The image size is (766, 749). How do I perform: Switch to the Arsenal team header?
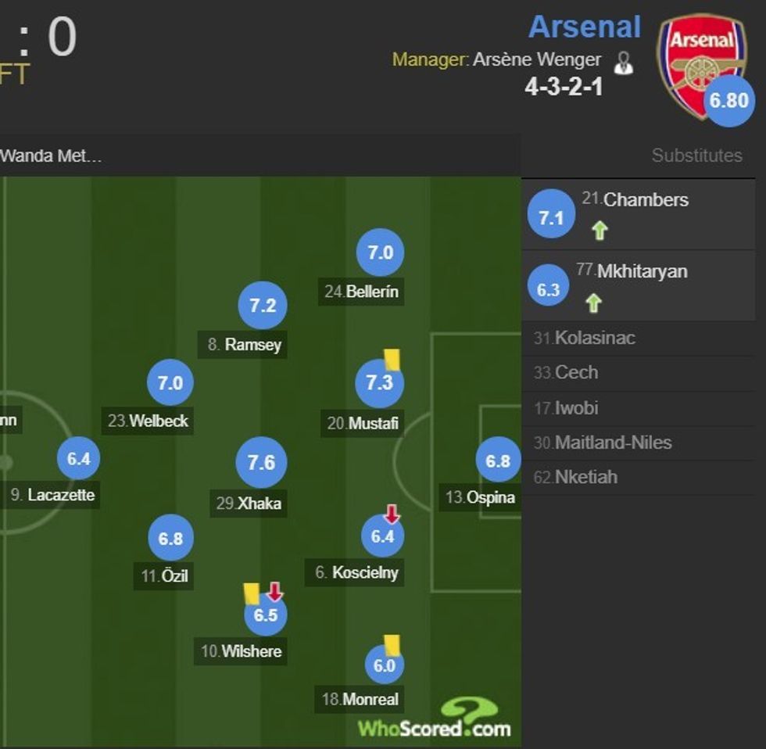tap(585, 27)
